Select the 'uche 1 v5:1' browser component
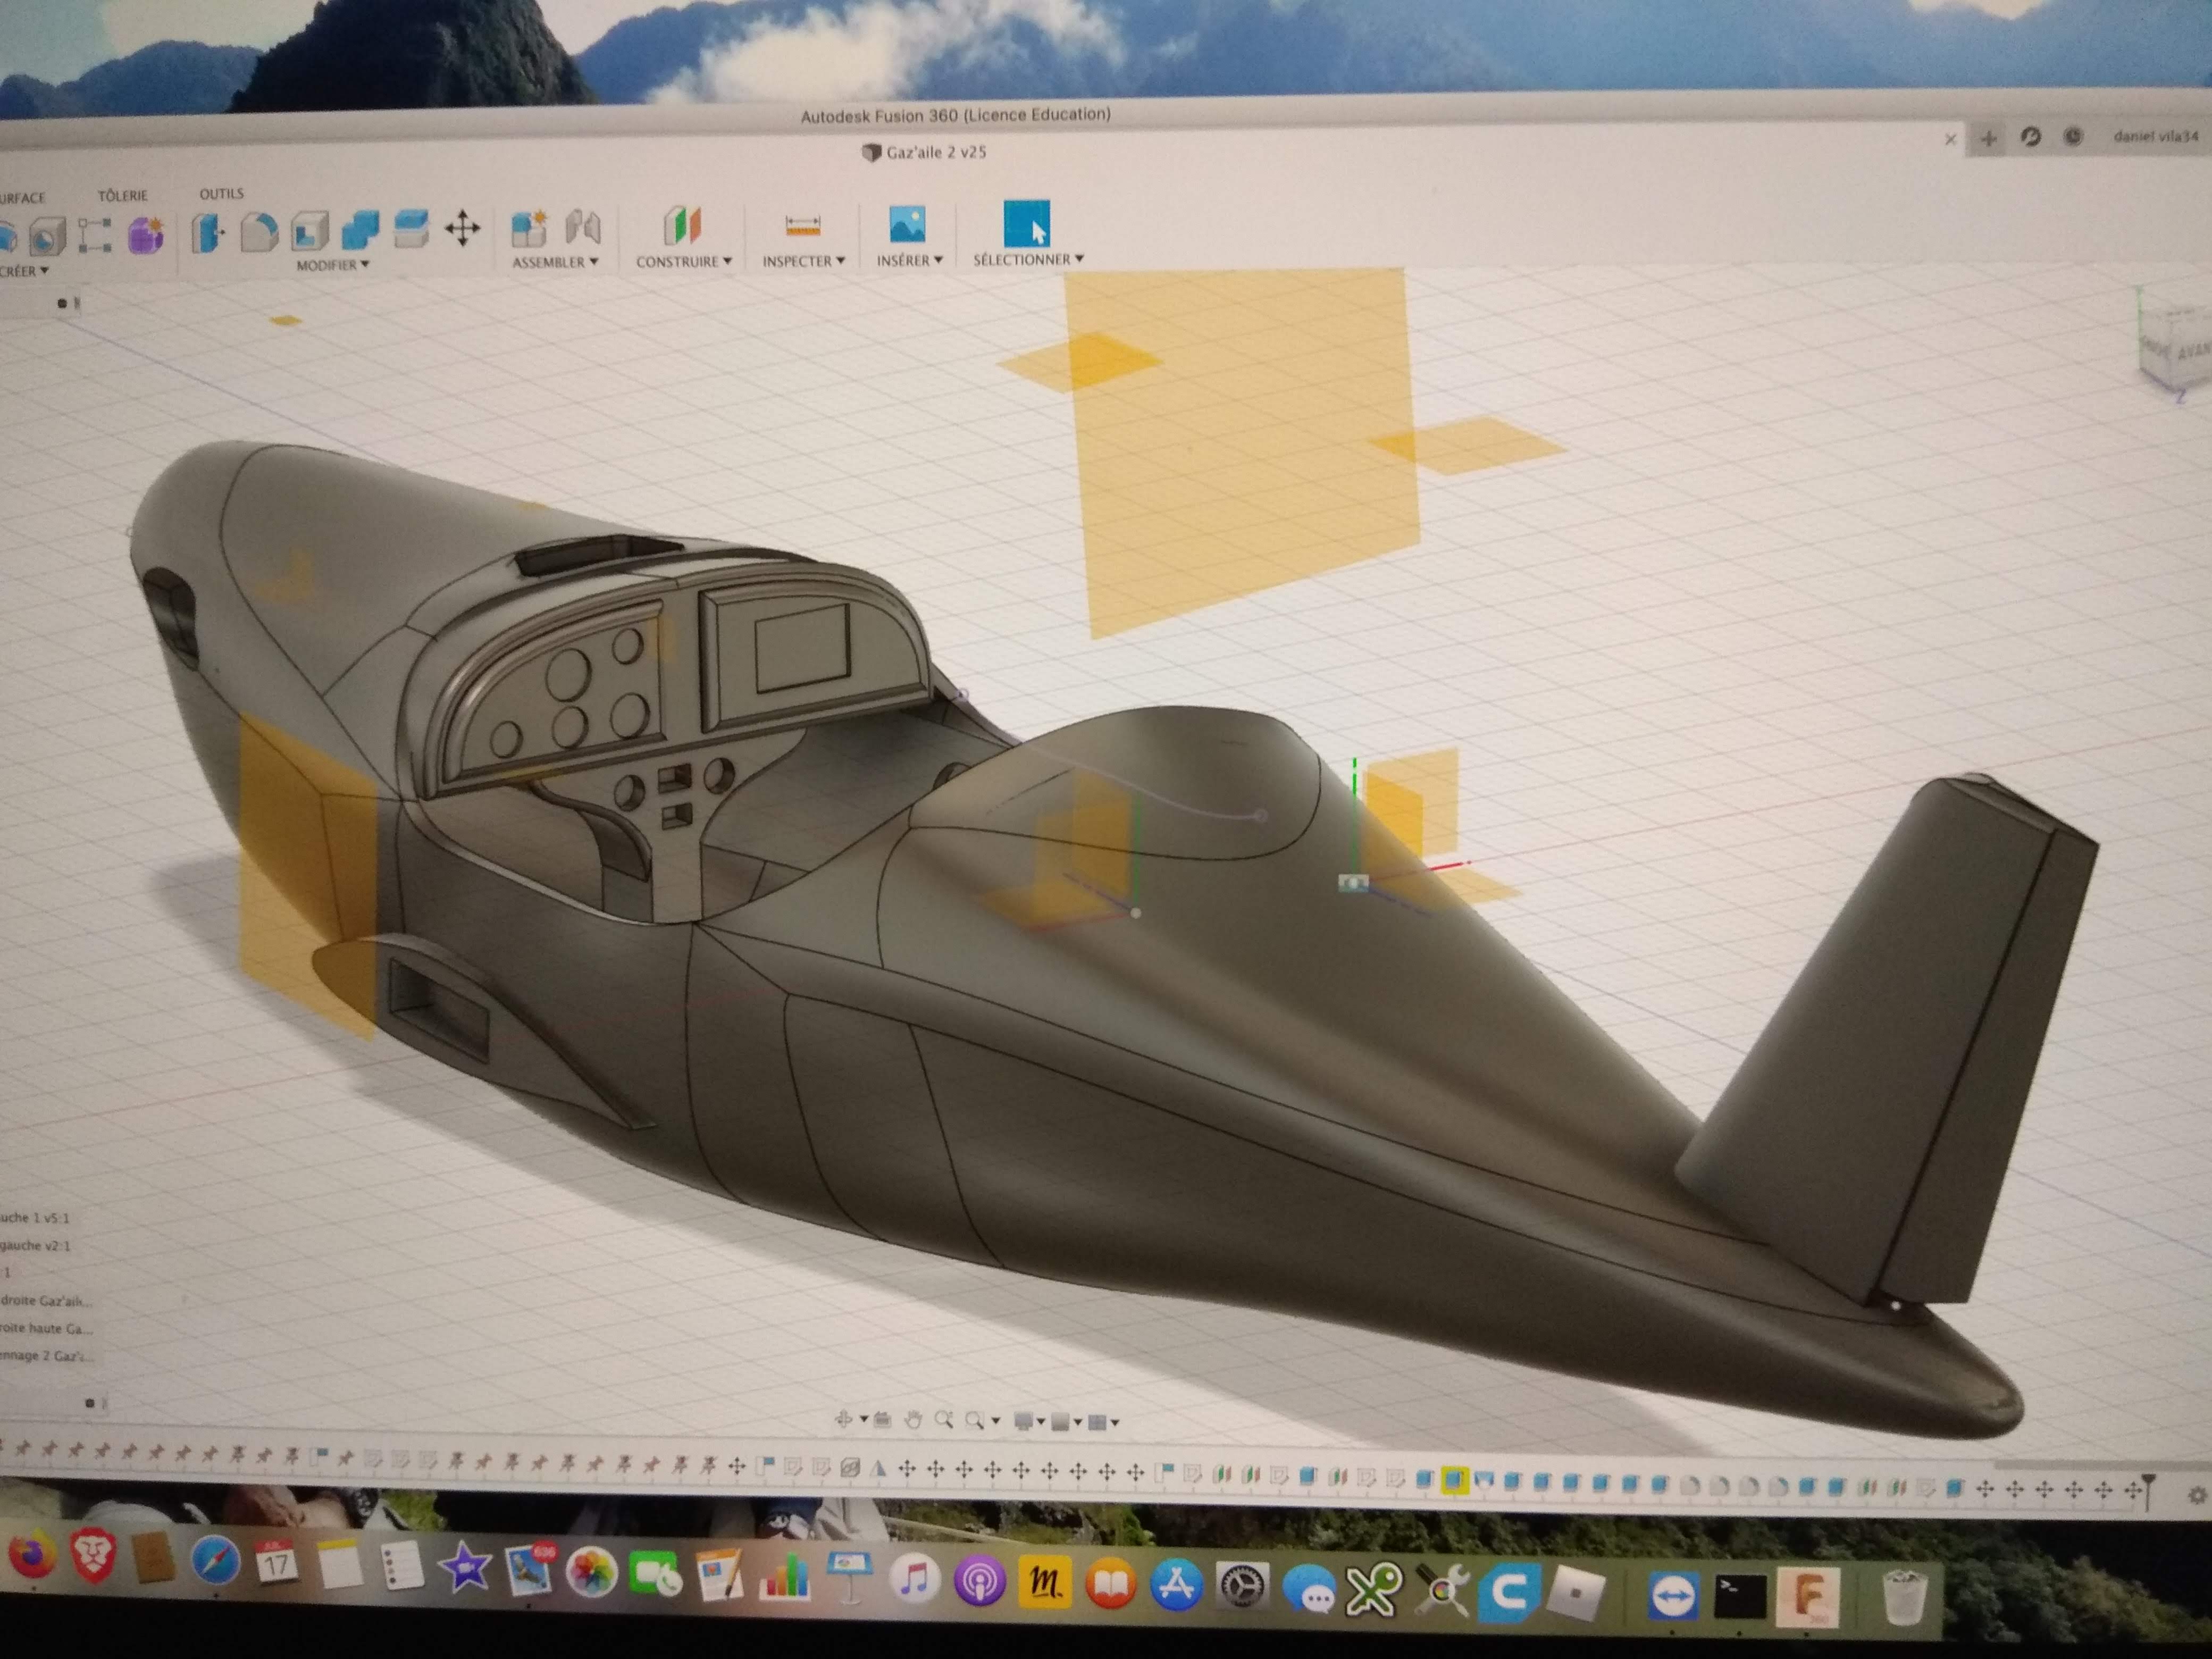The width and height of the screenshot is (2212, 1659). 35,1218
